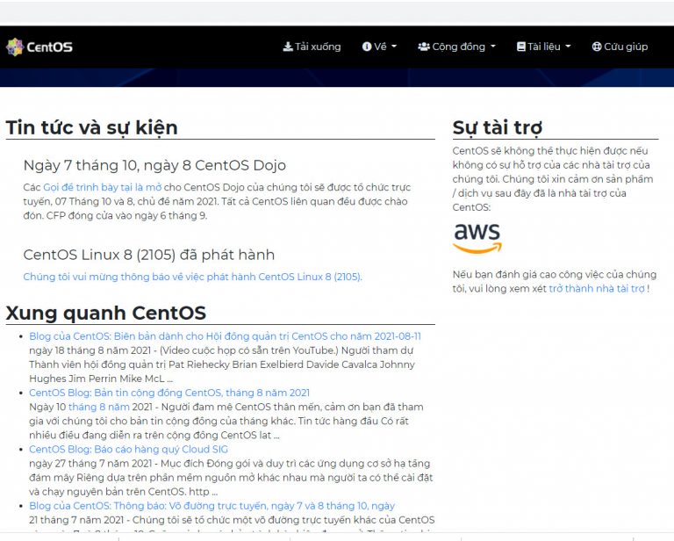Click the CentOS brand name text
This screenshot has width=674, height=541.
pos(49,47)
